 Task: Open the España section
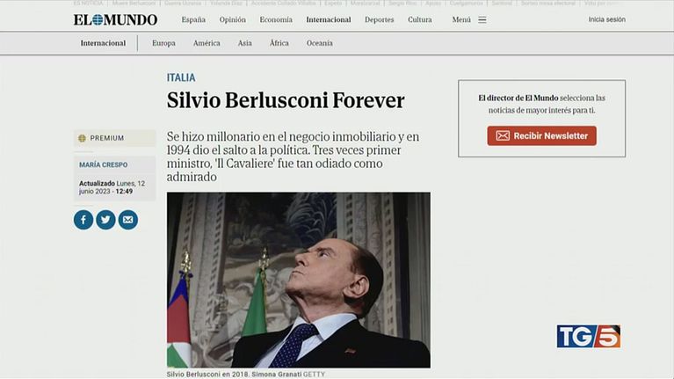pos(193,20)
